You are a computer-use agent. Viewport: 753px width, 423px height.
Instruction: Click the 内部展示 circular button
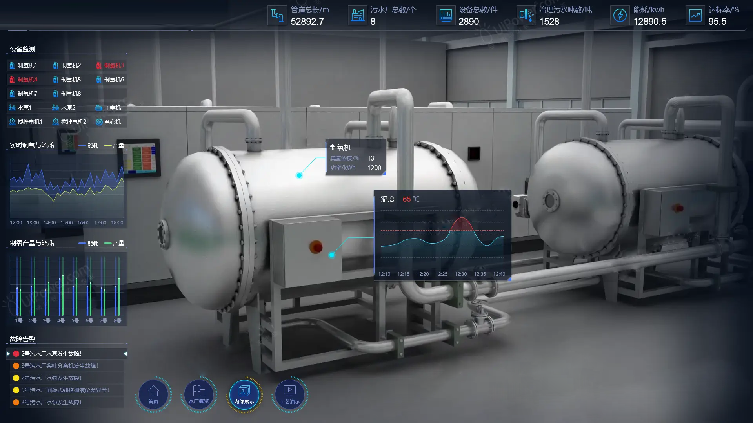(x=244, y=394)
